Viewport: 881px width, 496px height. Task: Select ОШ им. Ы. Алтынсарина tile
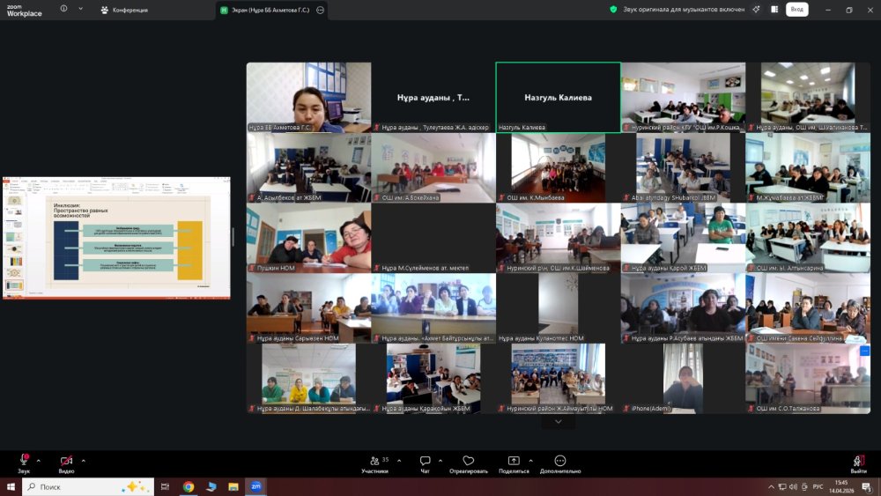click(808, 238)
